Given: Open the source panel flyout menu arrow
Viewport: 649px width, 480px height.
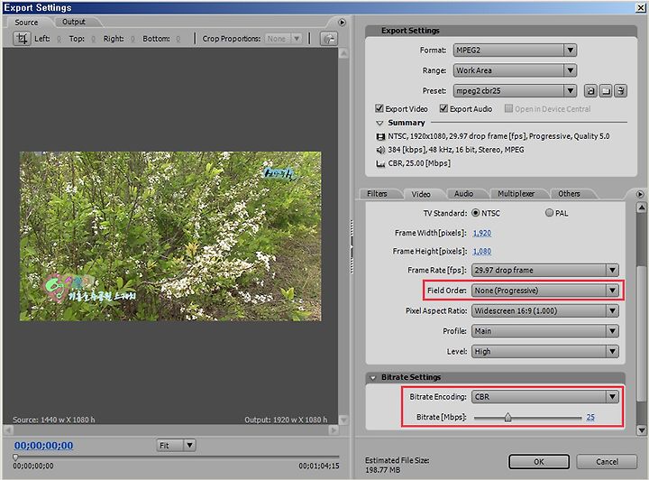Looking at the screenshot, I should [x=342, y=23].
